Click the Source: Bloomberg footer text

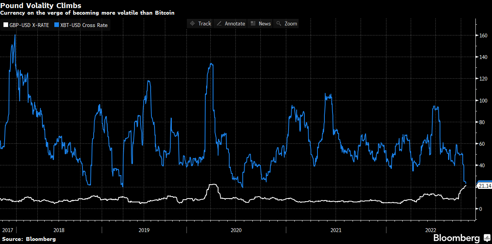coord(29,239)
